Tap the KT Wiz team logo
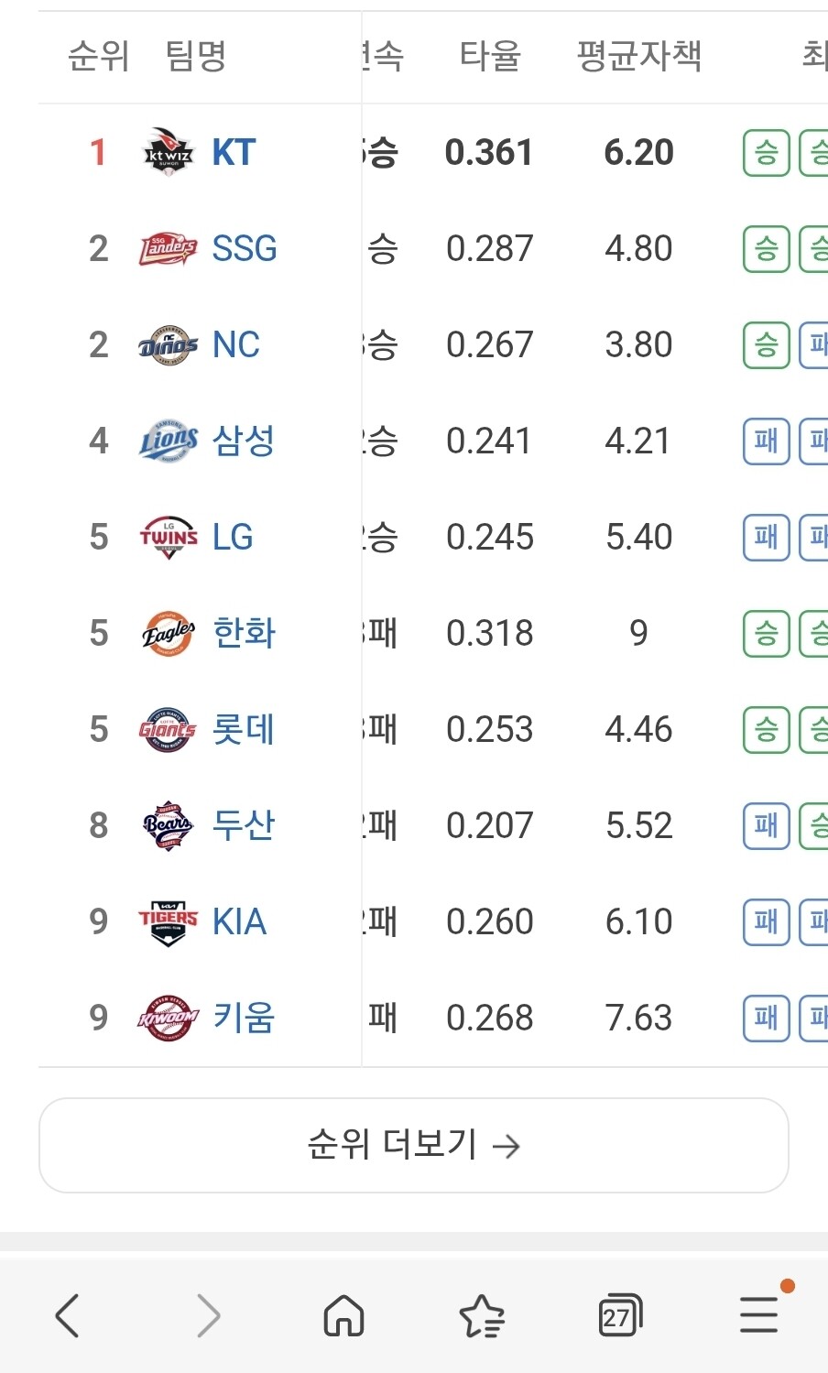The image size is (828, 1373). (x=169, y=152)
